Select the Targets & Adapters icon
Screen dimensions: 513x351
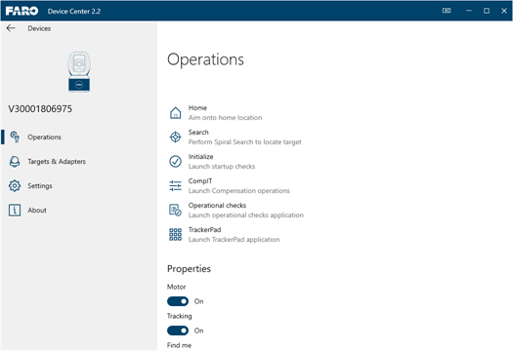click(15, 162)
